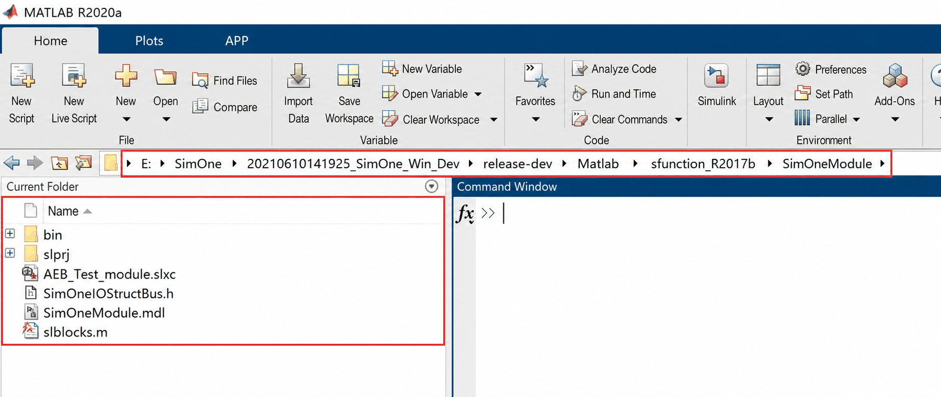Image resolution: width=941 pixels, height=397 pixels.
Task: Navigate back to previous folder
Action: (x=12, y=164)
